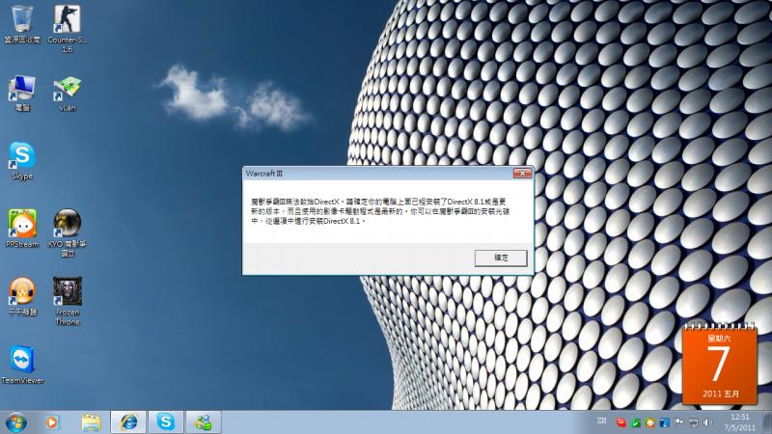Click the red tray icon
The image size is (772, 434).
click(621, 422)
